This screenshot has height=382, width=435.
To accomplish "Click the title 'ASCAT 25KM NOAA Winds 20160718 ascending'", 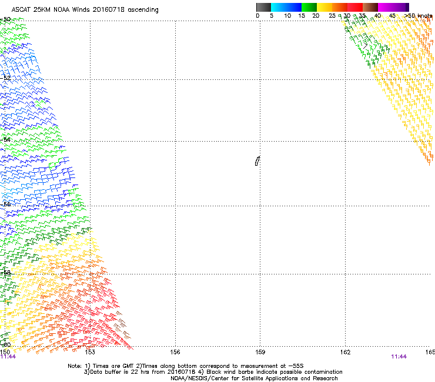I will coord(85,10).
